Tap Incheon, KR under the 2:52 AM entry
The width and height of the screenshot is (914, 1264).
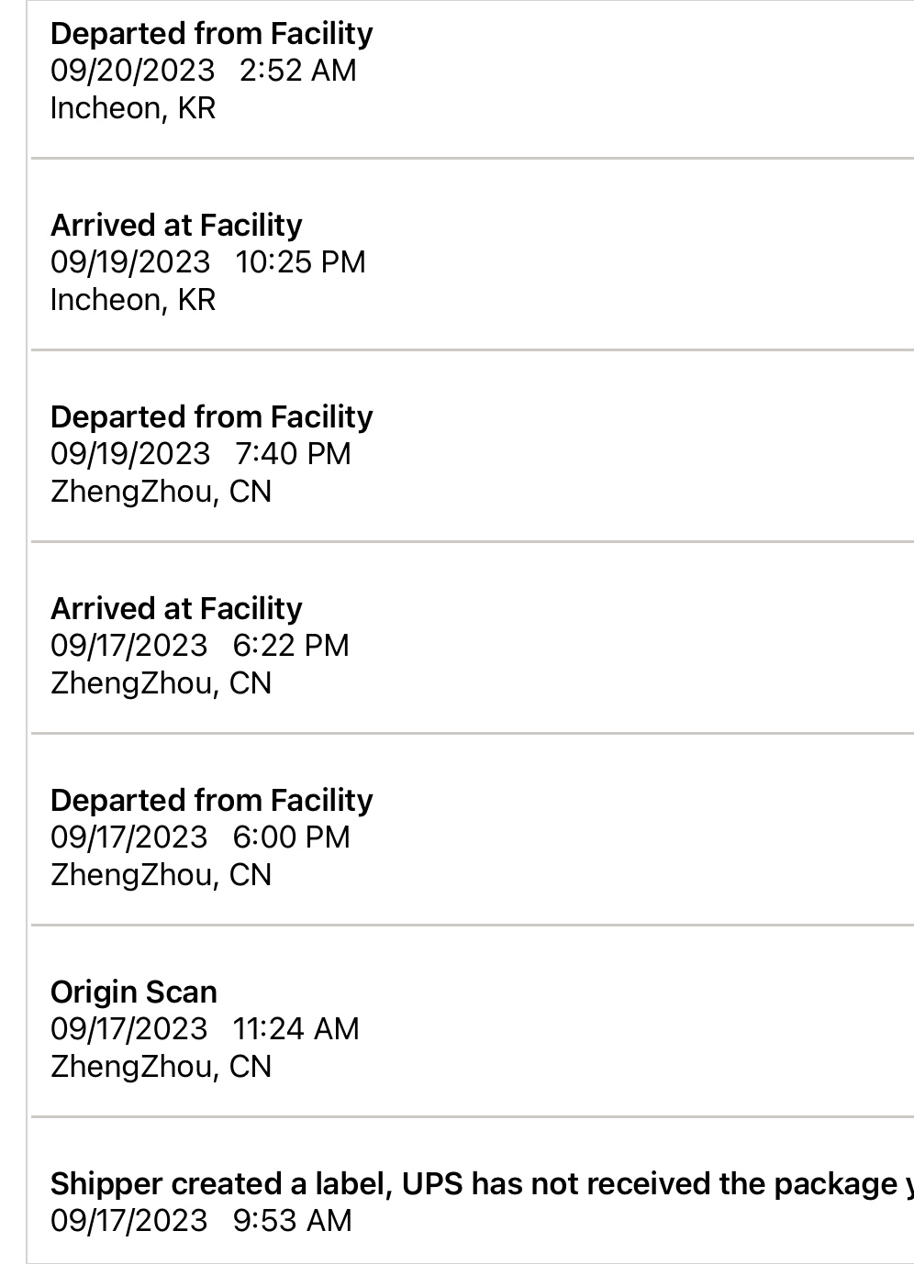click(133, 108)
